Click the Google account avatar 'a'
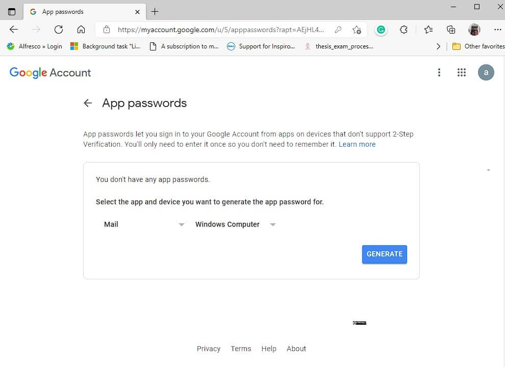The width and height of the screenshot is (505, 367). 486,72
